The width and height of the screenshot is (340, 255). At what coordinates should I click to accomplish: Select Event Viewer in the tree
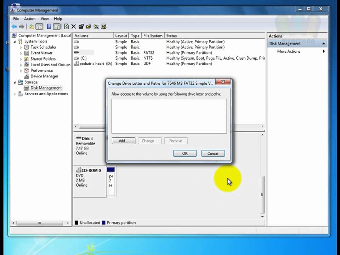click(x=41, y=53)
